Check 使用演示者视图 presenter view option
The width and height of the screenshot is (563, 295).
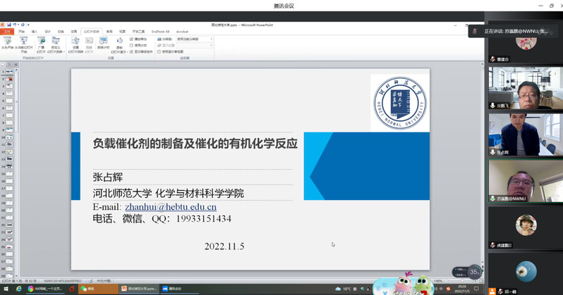pos(159,51)
